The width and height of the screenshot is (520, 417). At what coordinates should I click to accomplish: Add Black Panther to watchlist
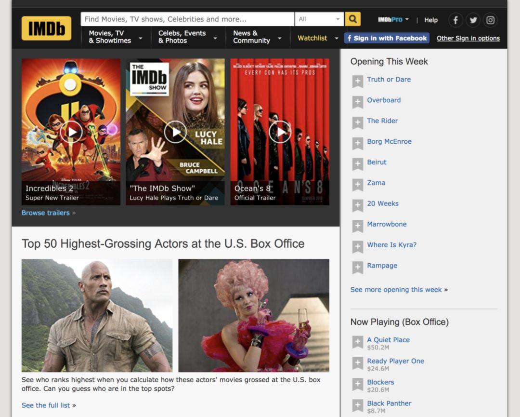click(x=357, y=405)
